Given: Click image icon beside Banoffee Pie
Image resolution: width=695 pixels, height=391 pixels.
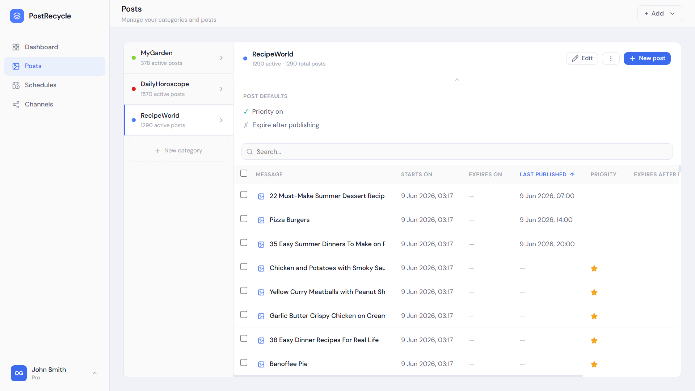Looking at the screenshot, I should 261,365.
